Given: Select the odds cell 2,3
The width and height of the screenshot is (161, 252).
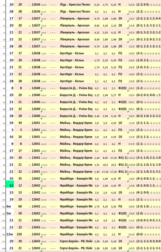Looking at the screenshot, I should coord(114,220).
